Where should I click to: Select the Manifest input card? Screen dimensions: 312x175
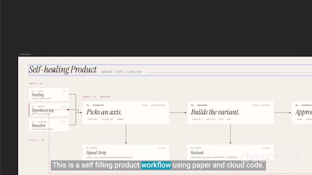49,125
